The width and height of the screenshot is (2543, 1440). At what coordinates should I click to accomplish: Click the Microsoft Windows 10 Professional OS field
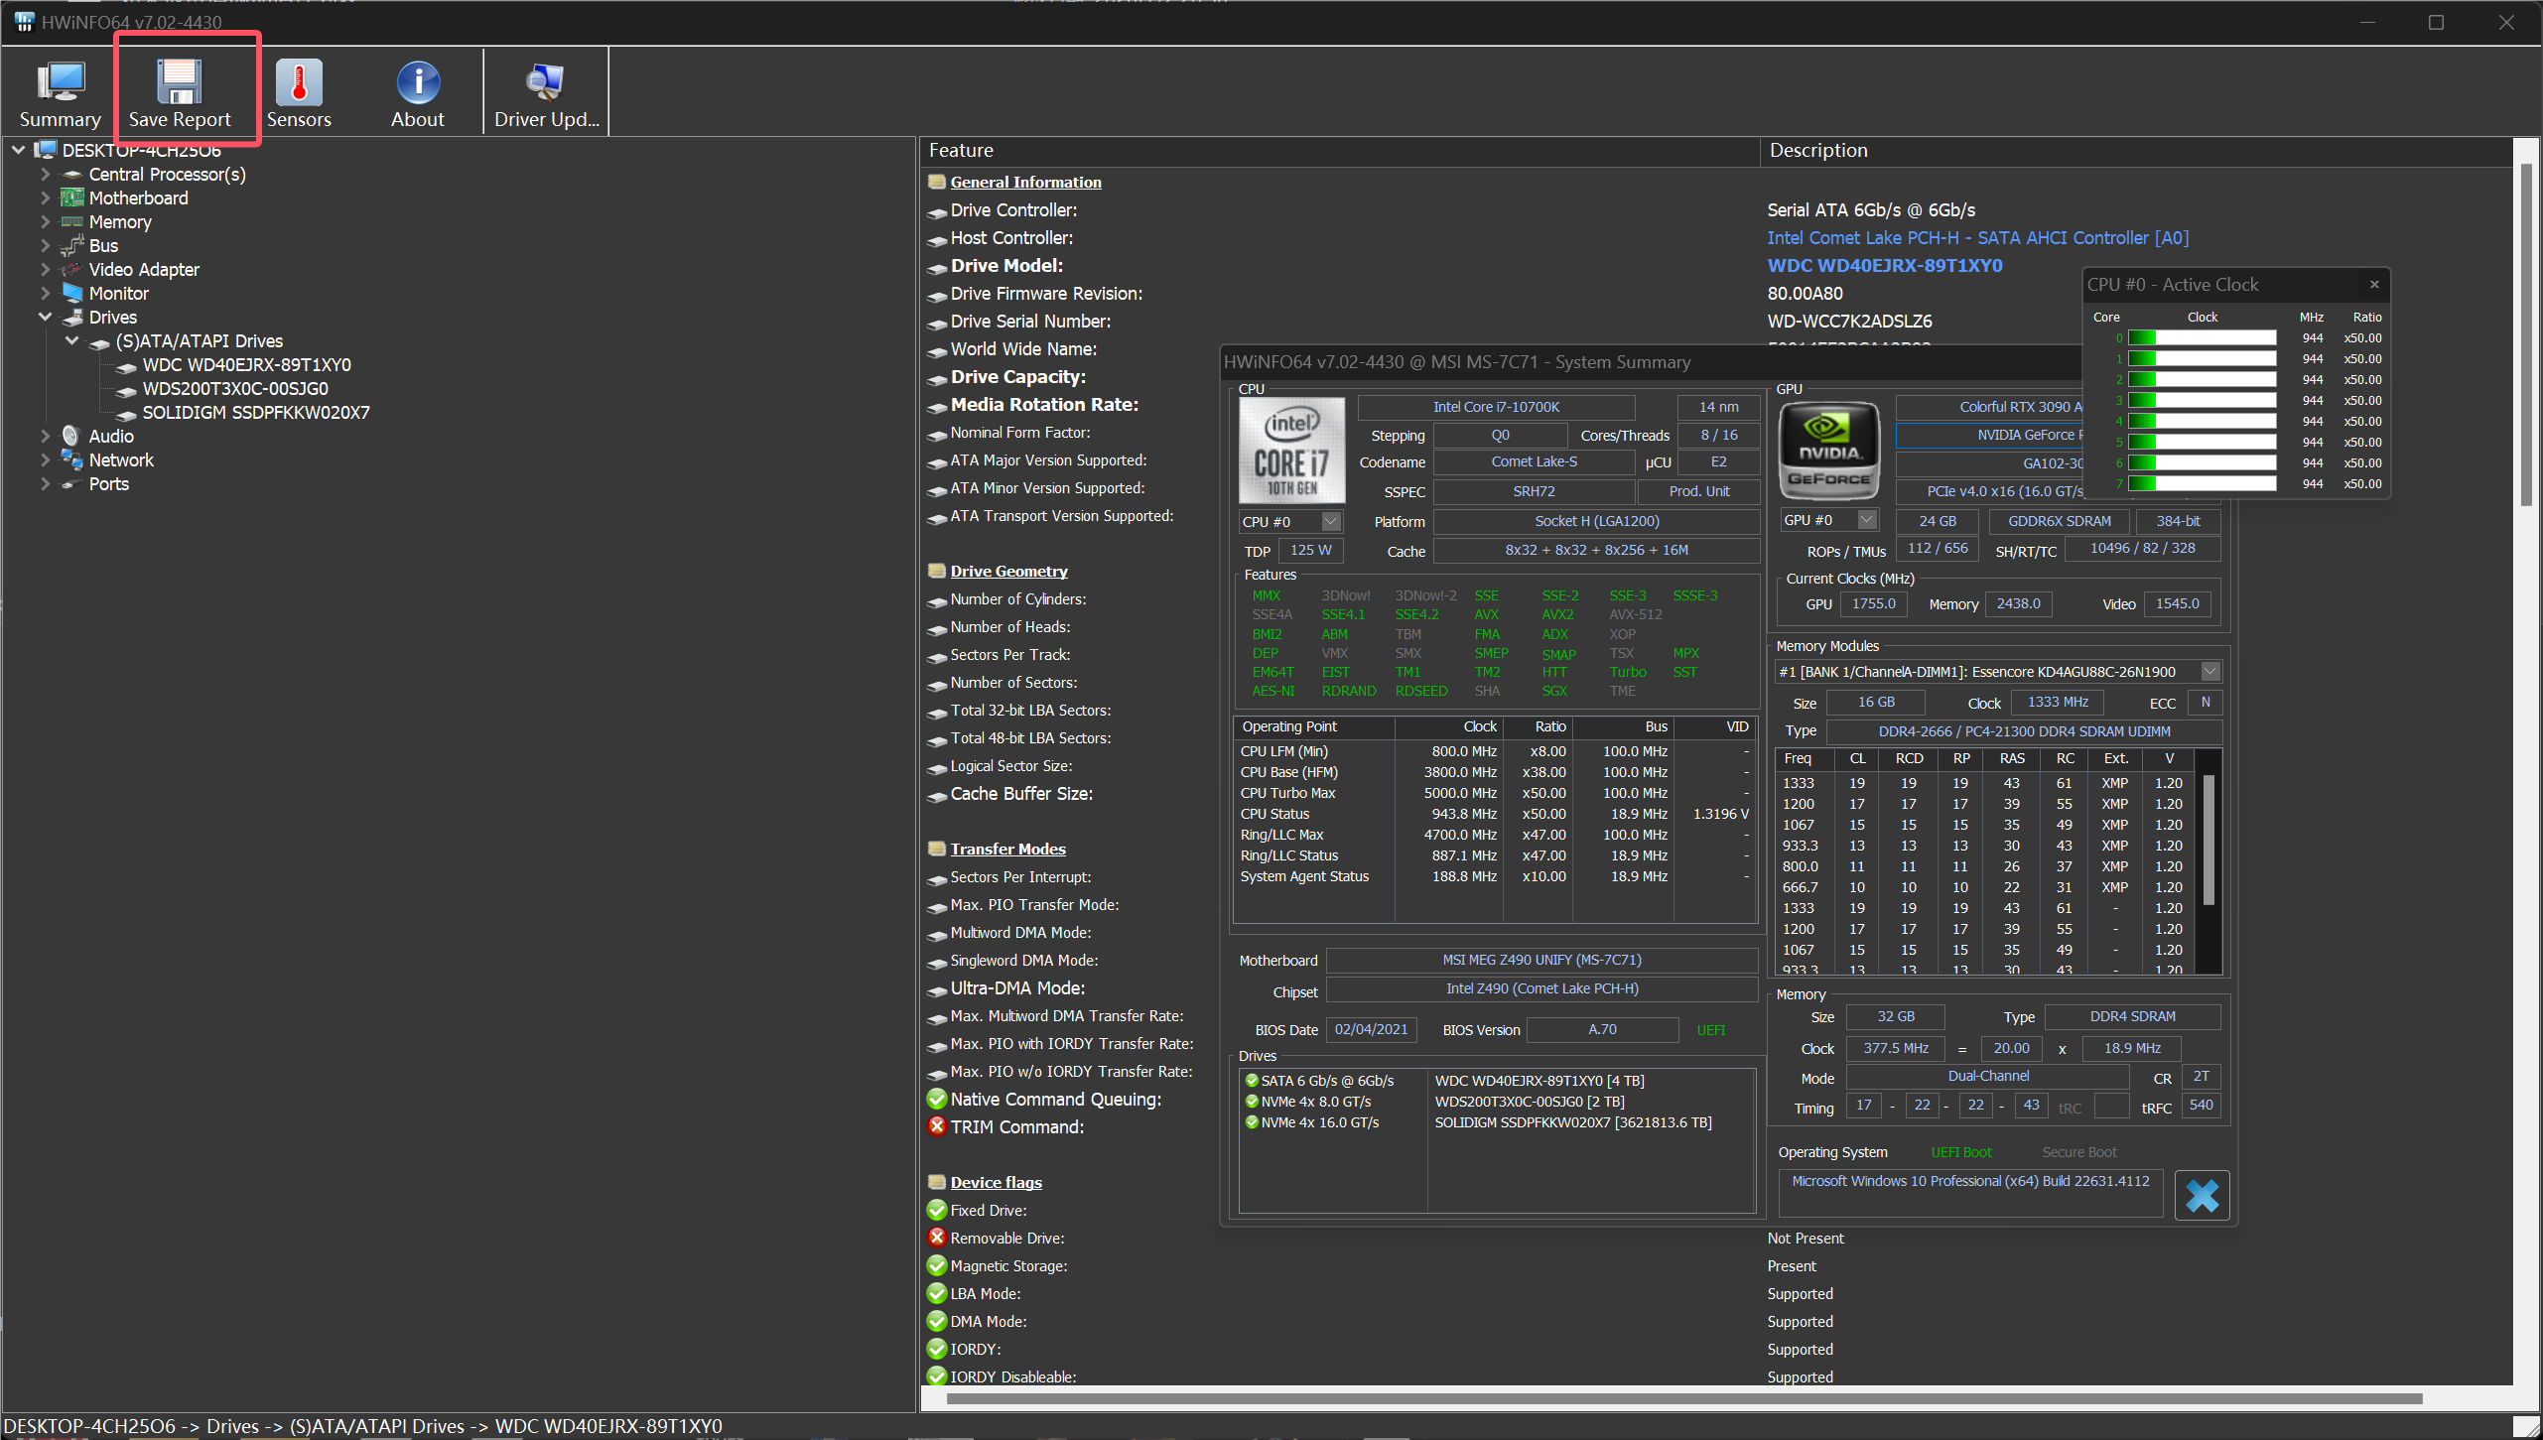point(1969,1194)
